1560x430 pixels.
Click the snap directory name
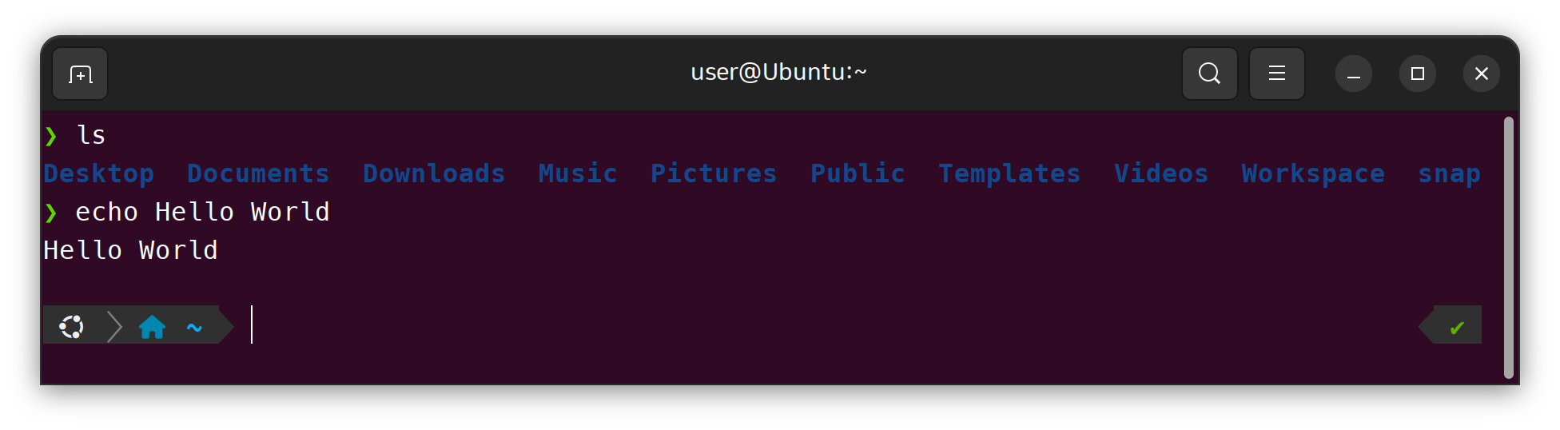coord(1449,175)
